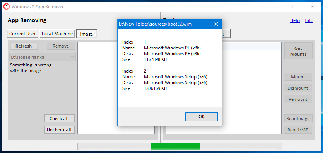
Task: Click the ScanImage button
Action: click(x=298, y=119)
